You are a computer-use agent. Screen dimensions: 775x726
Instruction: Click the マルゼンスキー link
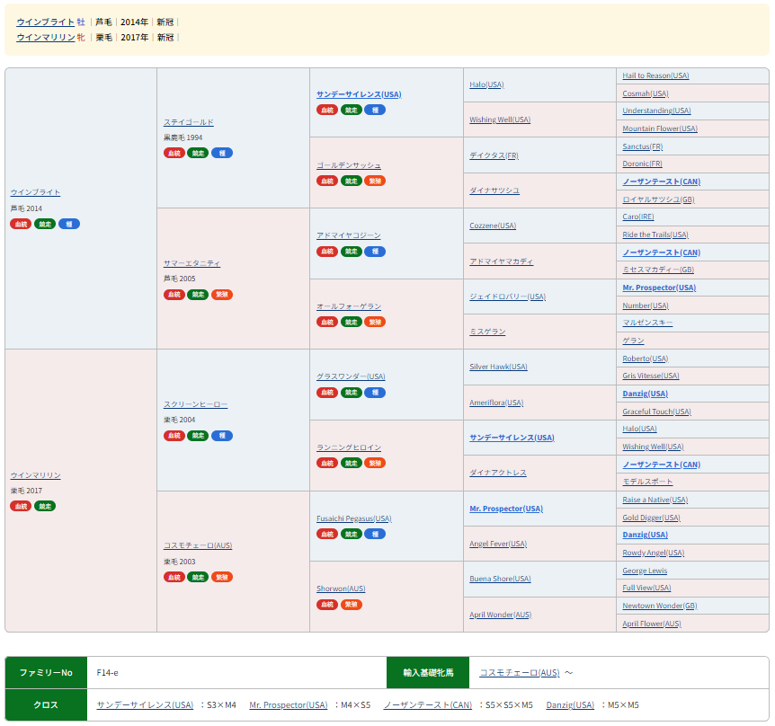(647, 323)
